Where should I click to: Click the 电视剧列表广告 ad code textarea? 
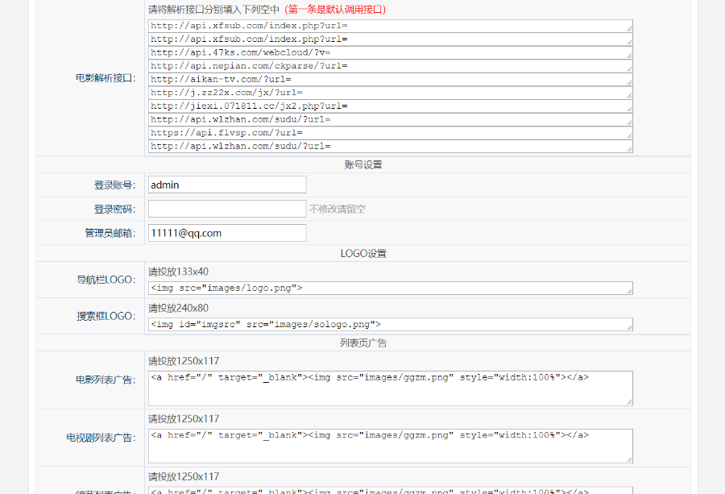(x=390, y=446)
